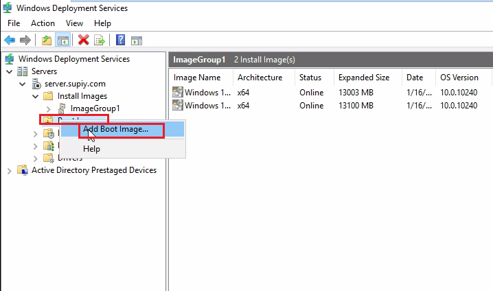493x291 pixels.
Task: Expand Active Directory Prestaged Devices
Action: (9, 170)
